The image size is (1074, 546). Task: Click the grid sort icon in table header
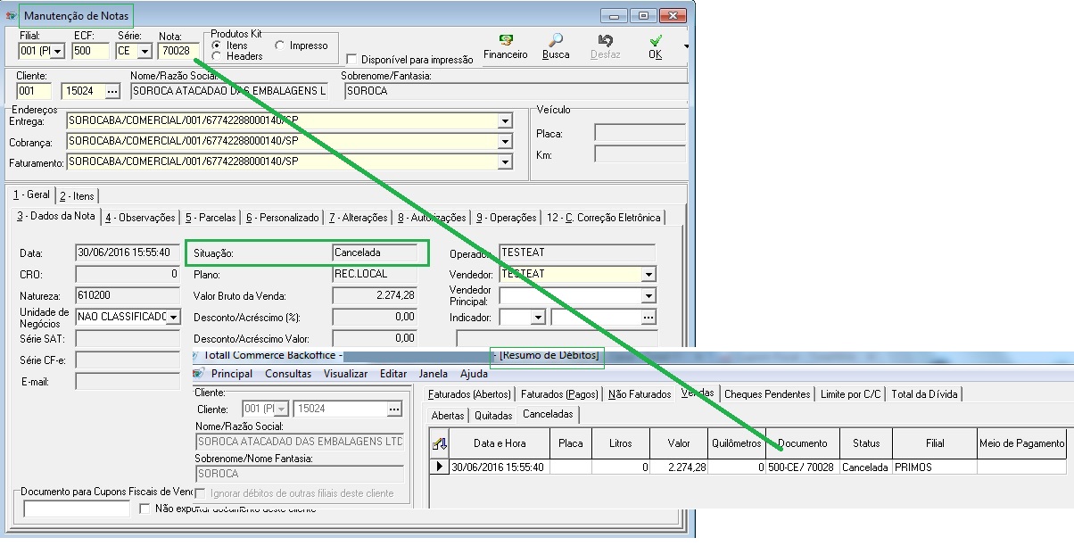pos(439,443)
